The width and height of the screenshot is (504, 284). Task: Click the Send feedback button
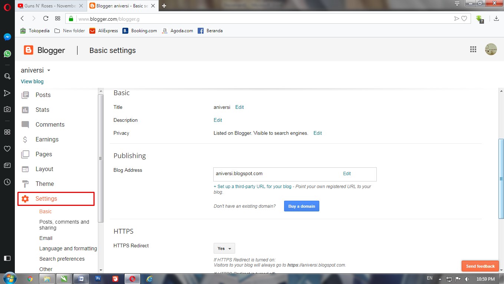click(480, 266)
